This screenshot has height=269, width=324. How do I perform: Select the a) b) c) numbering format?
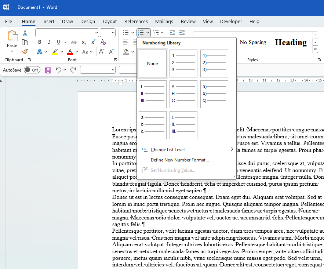tap(214, 94)
